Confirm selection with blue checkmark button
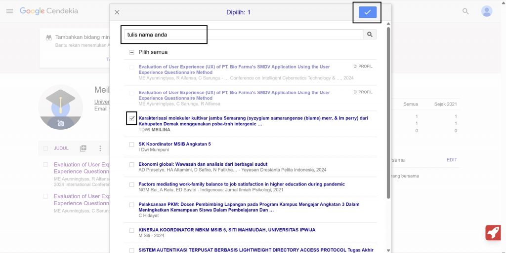 [x=367, y=12]
